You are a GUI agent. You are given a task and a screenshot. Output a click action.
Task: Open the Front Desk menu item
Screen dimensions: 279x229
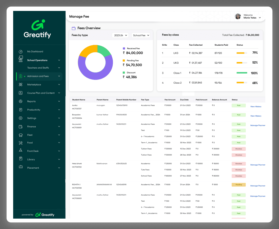(x=33, y=151)
